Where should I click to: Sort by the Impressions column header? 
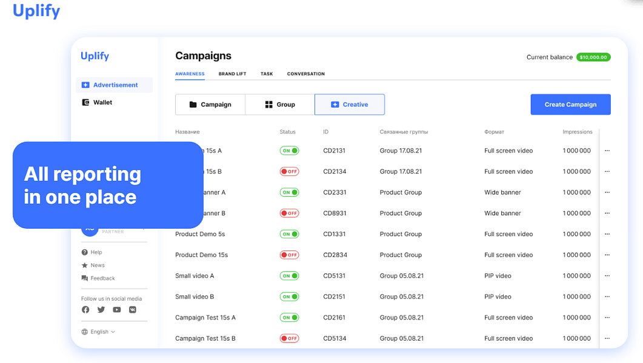578,132
